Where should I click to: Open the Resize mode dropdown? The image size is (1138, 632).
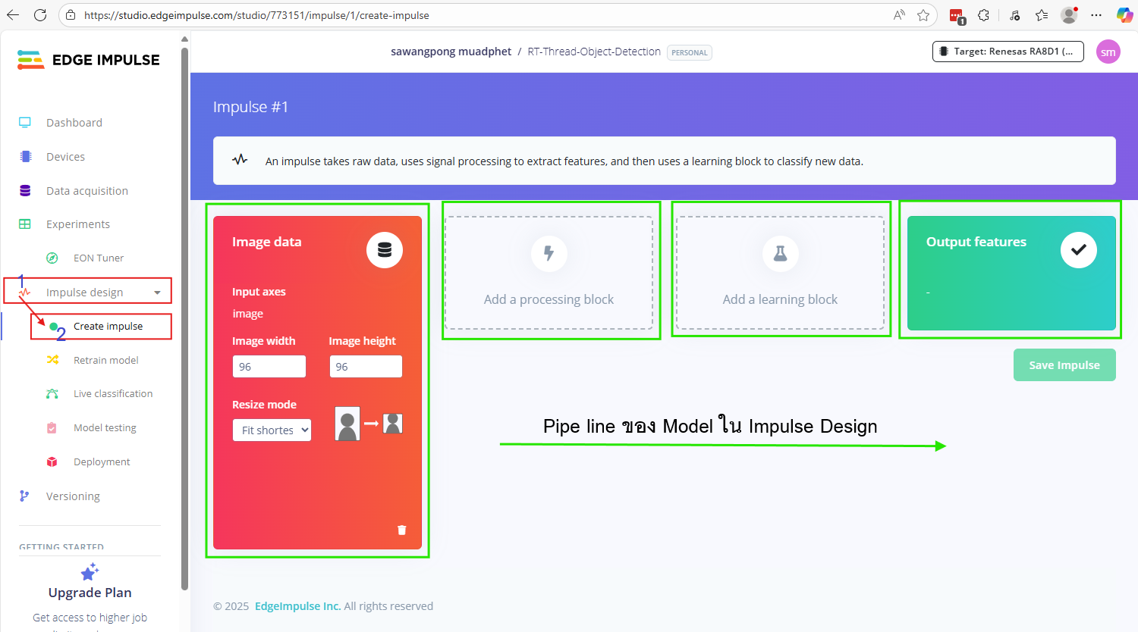[x=272, y=430]
